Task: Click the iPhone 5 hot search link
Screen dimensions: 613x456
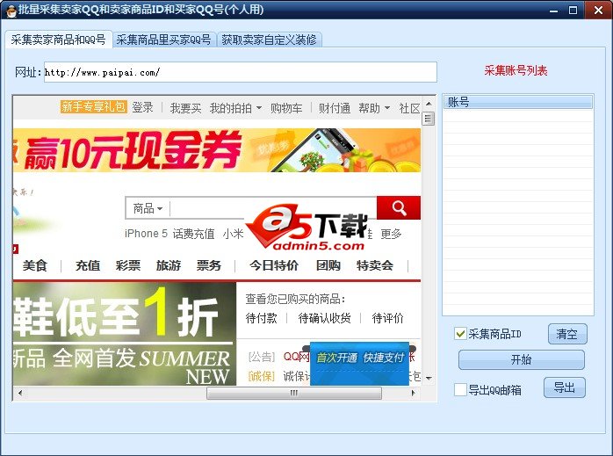Action: pos(146,234)
